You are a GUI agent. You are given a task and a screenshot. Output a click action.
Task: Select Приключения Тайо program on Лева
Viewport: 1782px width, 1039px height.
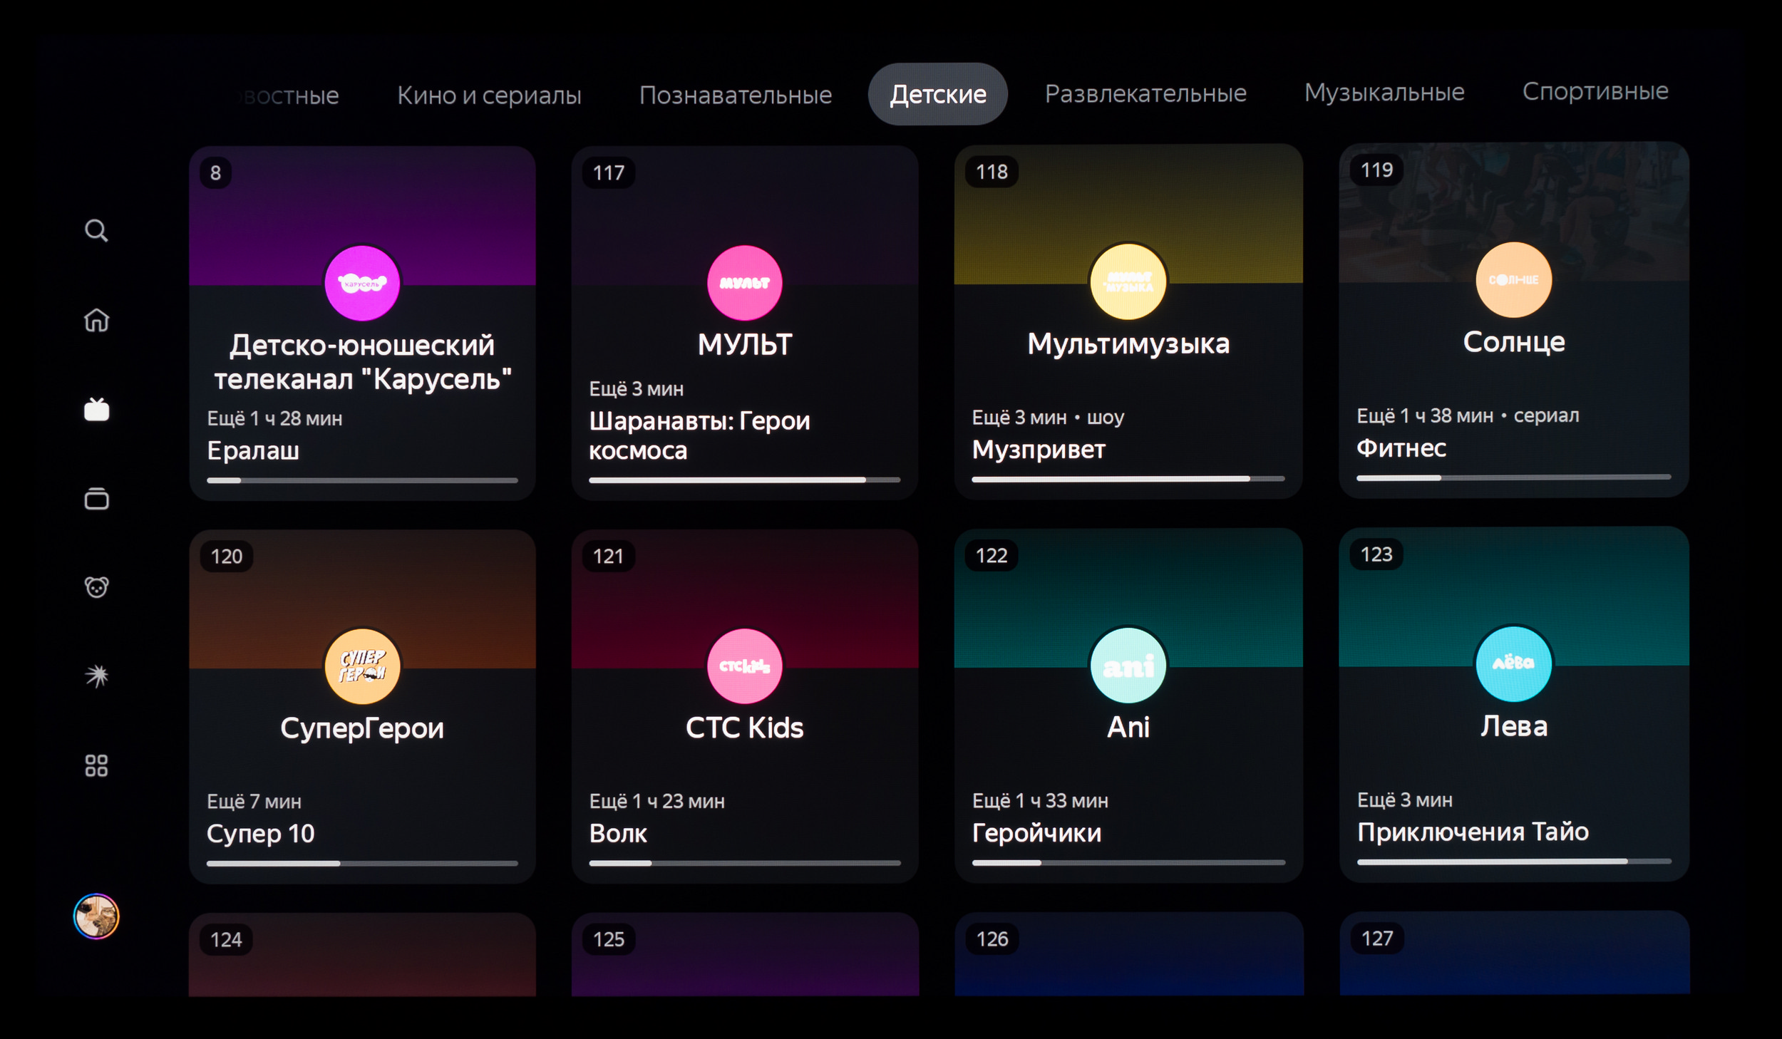coord(1472,832)
